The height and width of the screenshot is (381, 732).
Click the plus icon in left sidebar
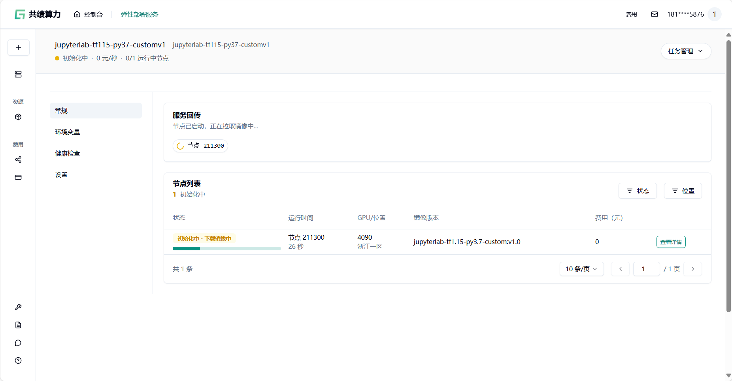18,47
